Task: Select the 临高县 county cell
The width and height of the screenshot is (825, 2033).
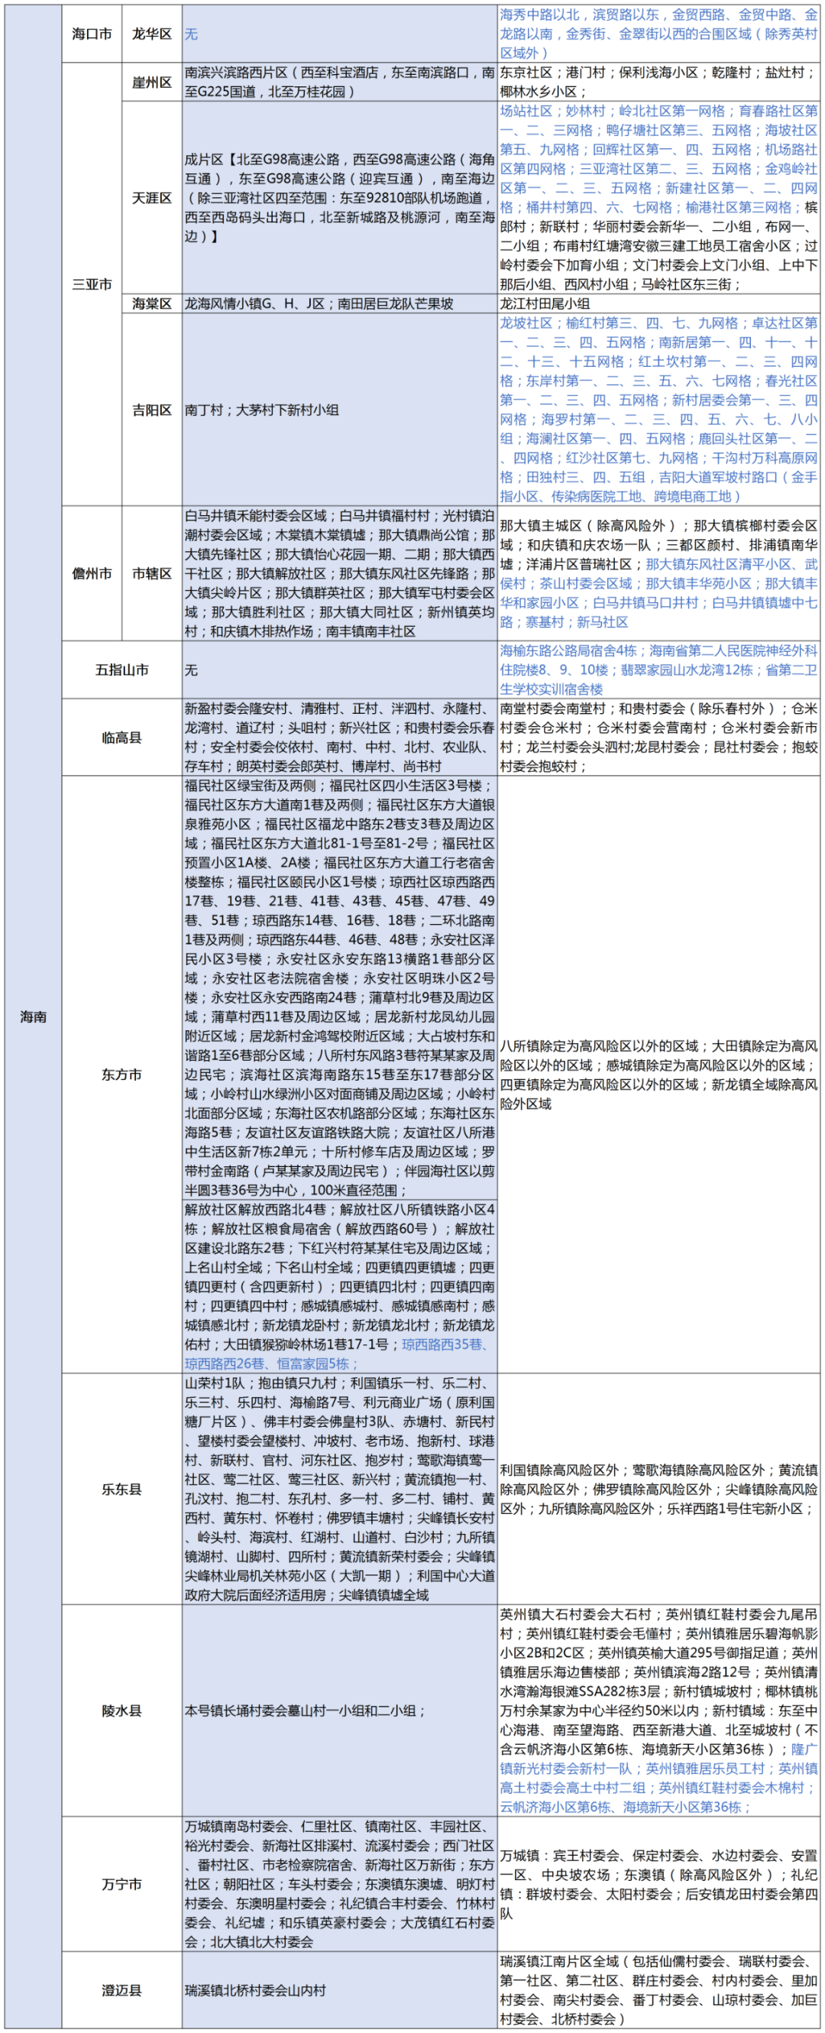Action: [x=122, y=737]
